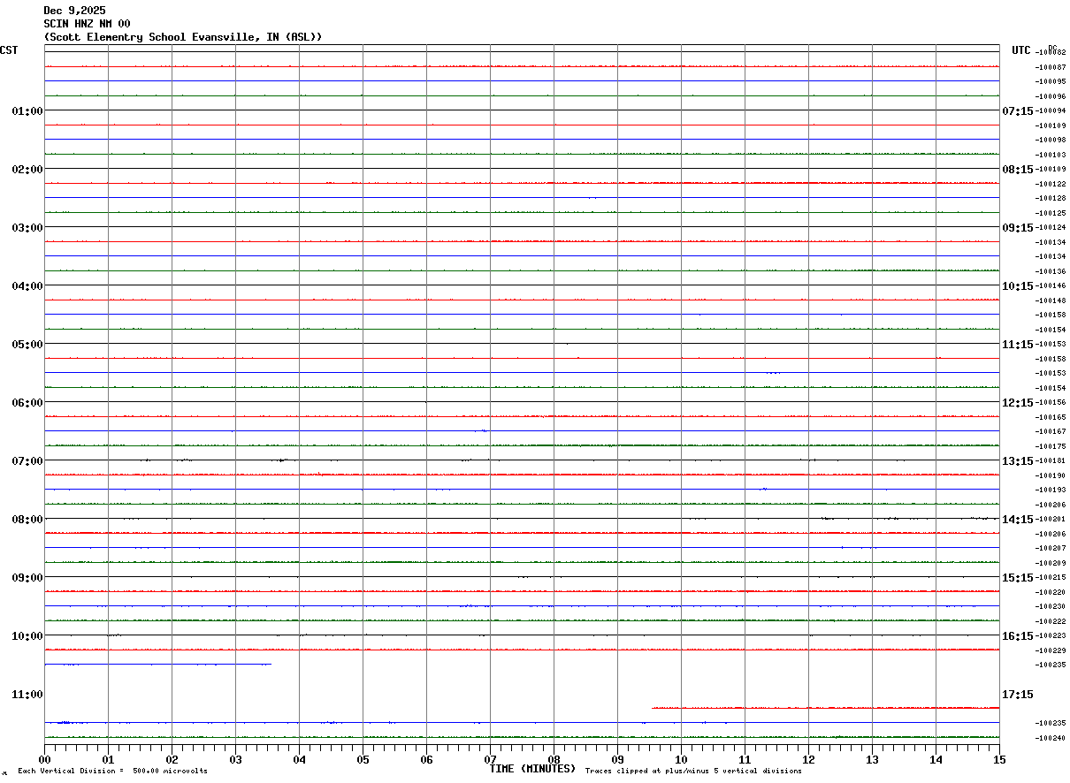Click the station code "SCIN HNZ NM 00"
Viewport: 1070px width, 783px height.
[87, 24]
